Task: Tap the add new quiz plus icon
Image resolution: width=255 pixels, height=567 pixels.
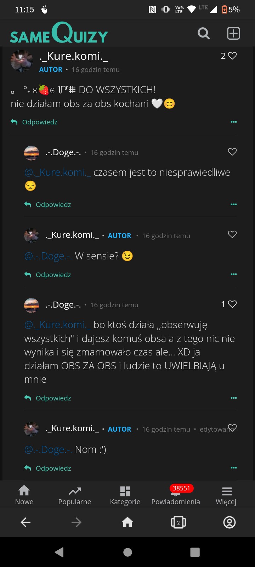Action: (x=233, y=34)
